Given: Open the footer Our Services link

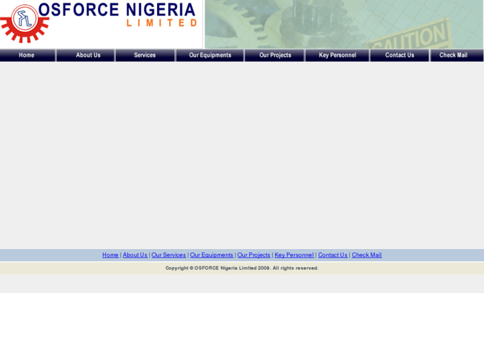Looking at the screenshot, I should (168, 255).
